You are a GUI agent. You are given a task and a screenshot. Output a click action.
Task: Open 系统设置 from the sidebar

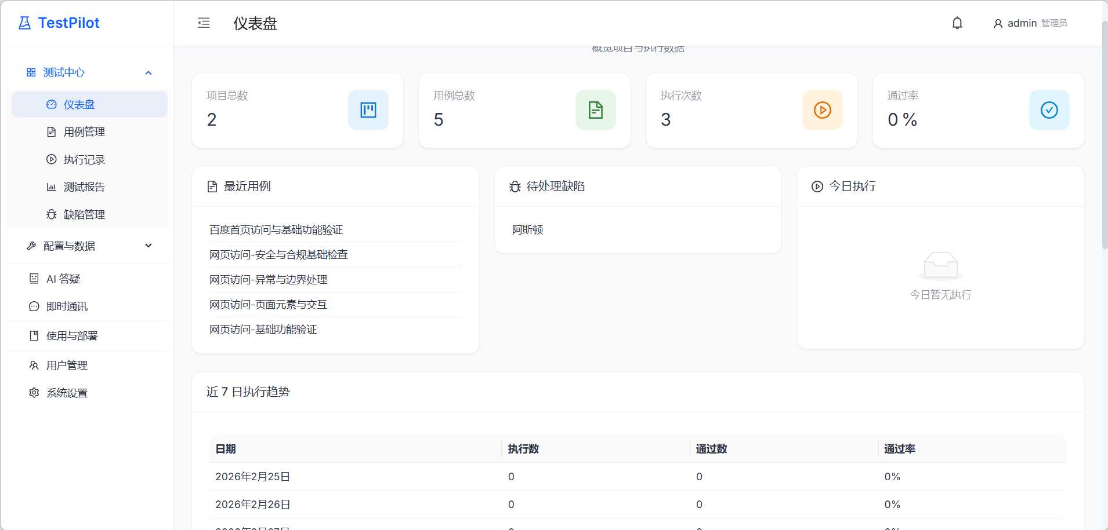(x=67, y=393)
